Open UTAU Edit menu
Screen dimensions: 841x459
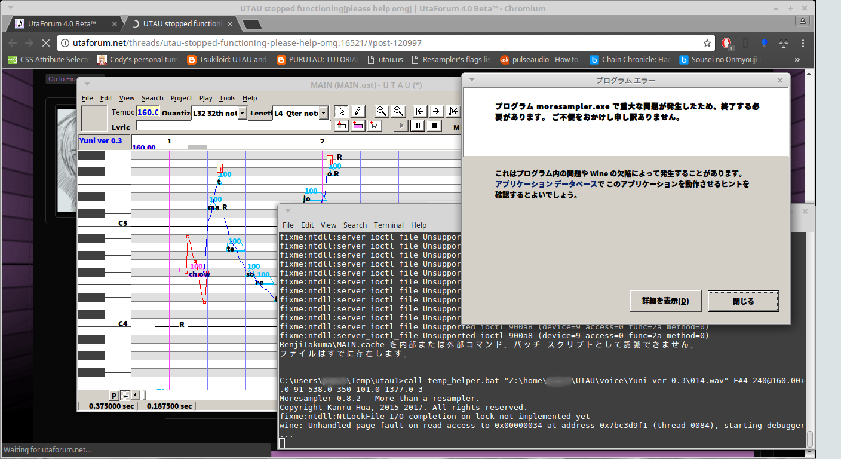pyautogui.click(x=106, y=98)
